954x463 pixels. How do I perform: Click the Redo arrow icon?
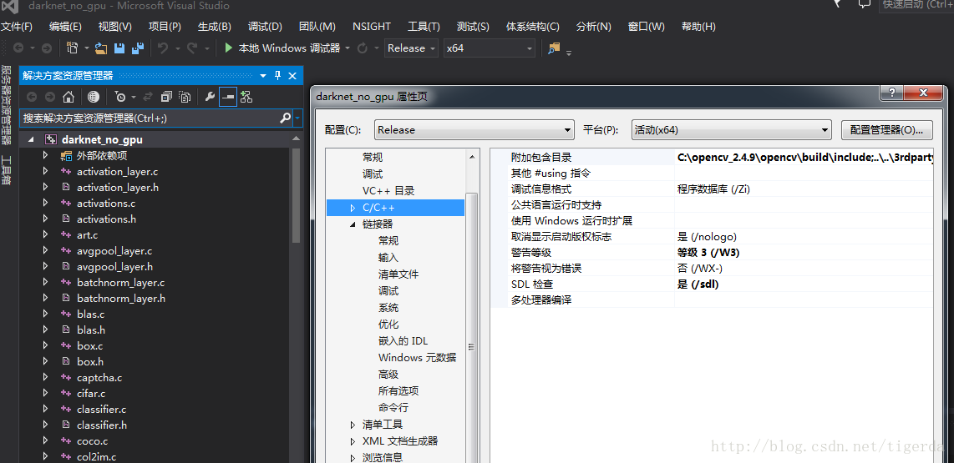[x=191, y=48]
